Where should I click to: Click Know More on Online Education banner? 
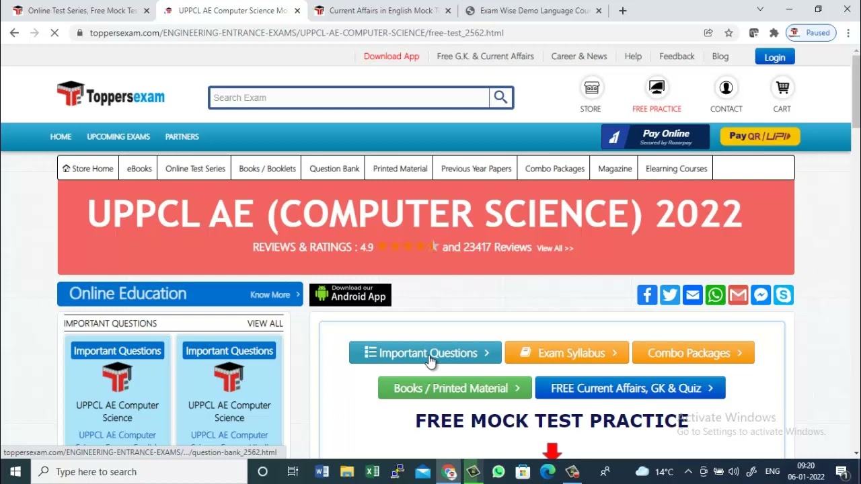coord(274,294)
